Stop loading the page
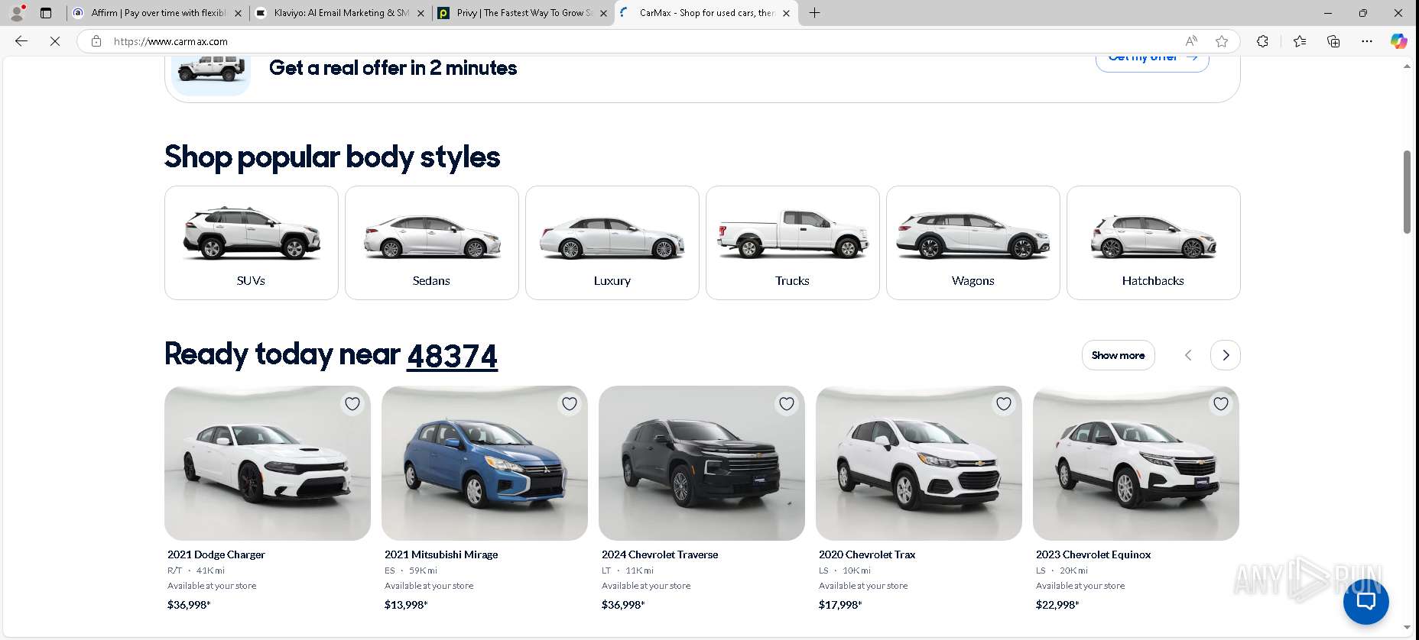This screenshot has width=1419, height=640. point(55,41)
